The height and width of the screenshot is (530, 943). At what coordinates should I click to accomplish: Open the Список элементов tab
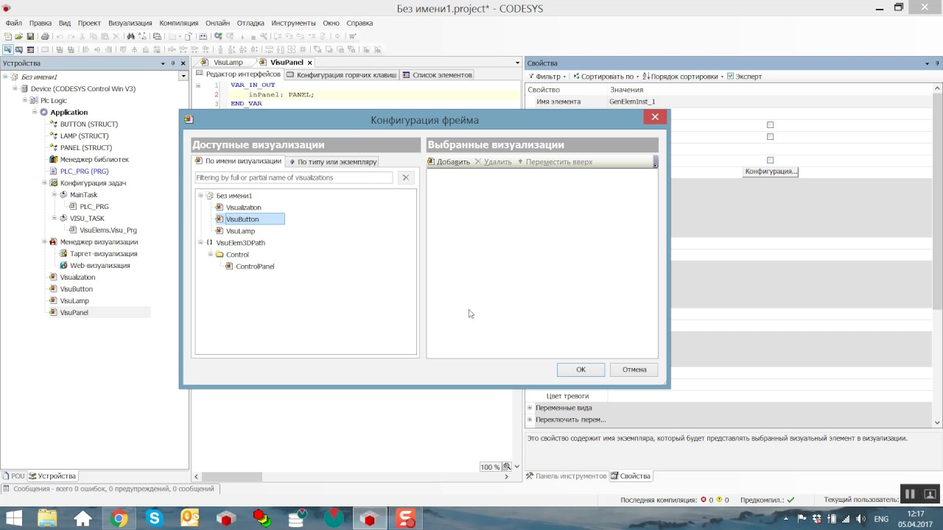pos(437,74)
